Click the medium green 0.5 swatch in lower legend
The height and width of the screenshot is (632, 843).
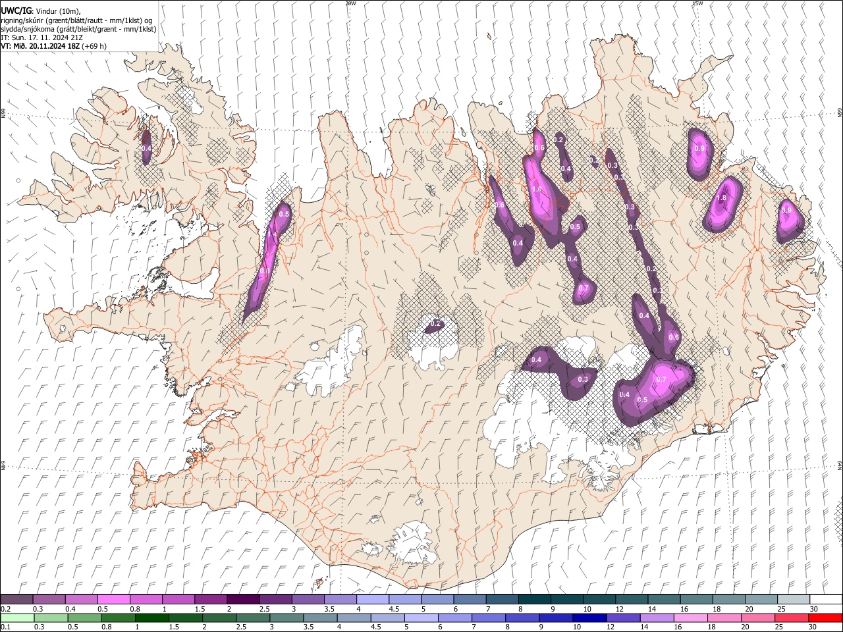84,618
